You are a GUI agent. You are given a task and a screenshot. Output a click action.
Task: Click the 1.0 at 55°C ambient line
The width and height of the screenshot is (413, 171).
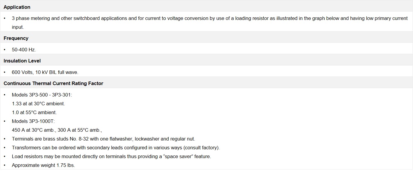(34, 112)
